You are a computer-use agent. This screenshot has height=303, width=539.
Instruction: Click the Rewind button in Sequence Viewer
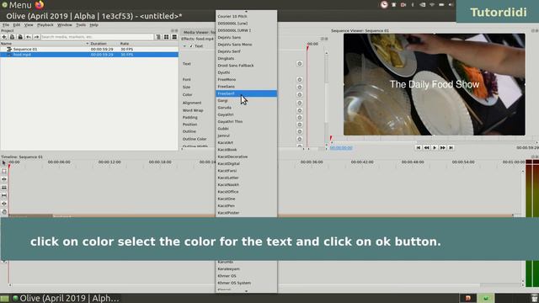(x=426, y=147)
